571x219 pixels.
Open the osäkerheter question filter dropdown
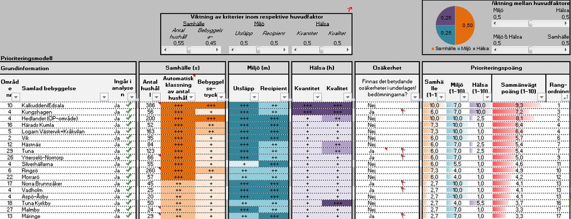click(x=414, y=97)
